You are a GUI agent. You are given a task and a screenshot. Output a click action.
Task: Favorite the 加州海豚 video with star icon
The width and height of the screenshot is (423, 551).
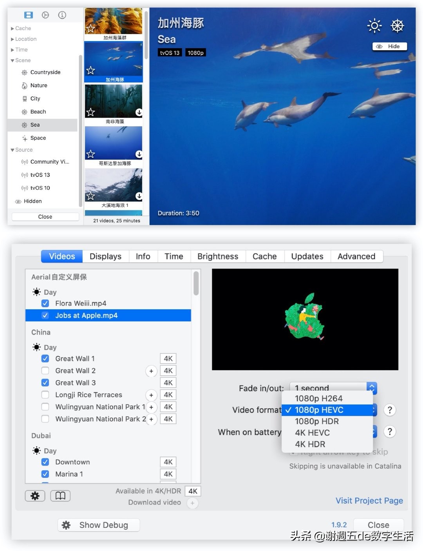(91, 71)
